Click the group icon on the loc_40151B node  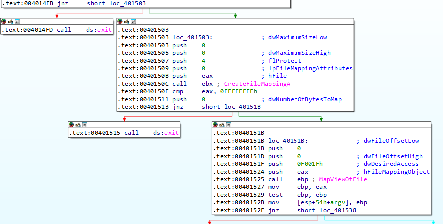(x=228, y=124)
